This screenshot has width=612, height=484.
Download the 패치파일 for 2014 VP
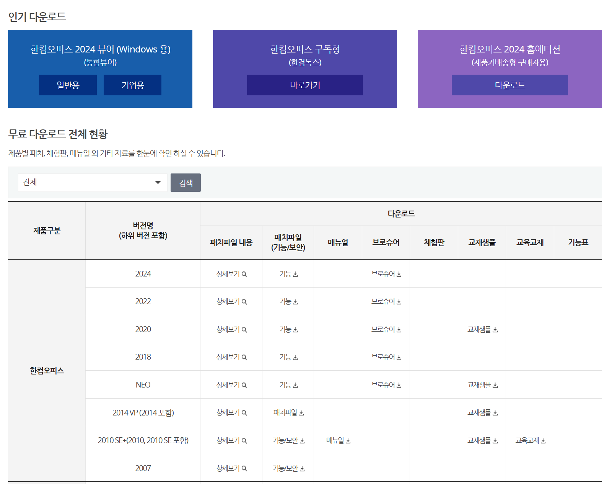[288, 412]
